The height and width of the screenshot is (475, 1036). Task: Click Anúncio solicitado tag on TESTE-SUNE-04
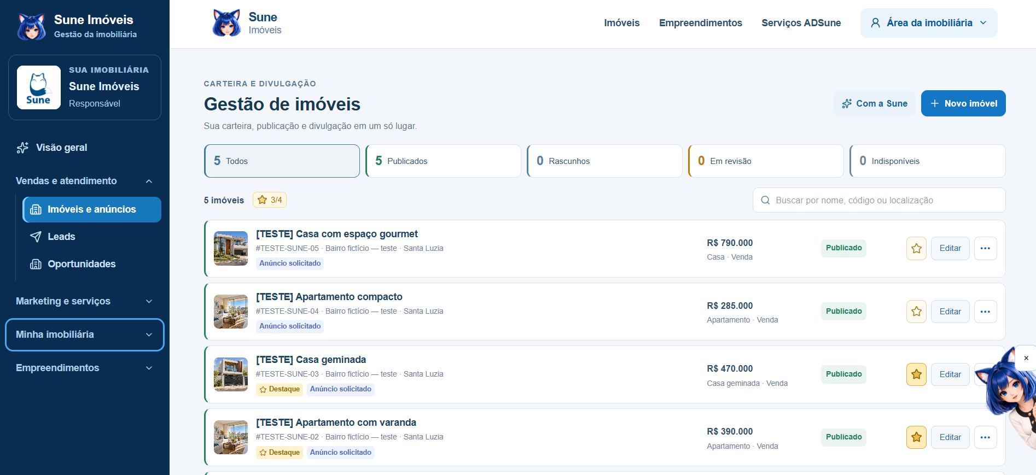(x=290, y=326)
